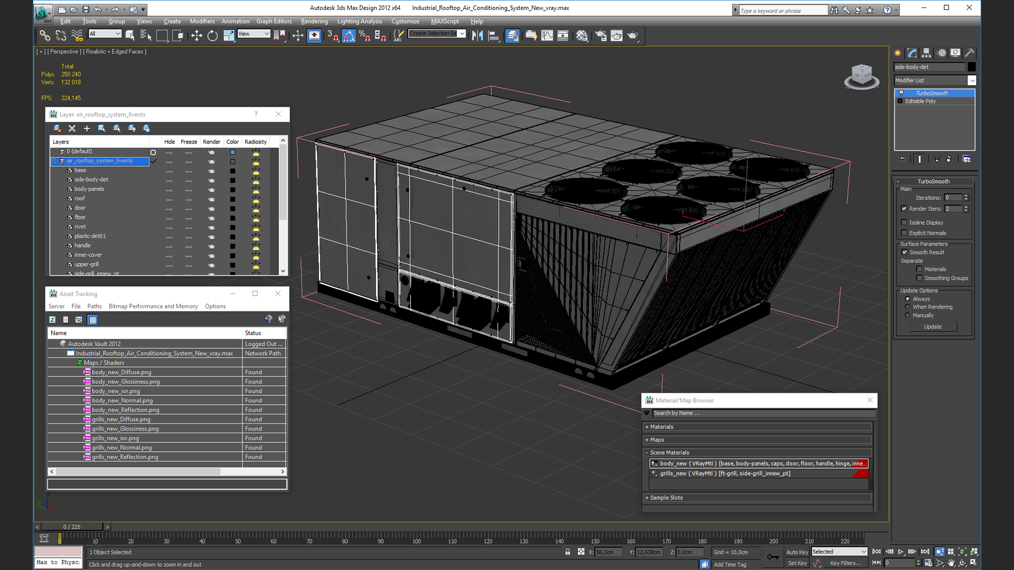The image size is (1014, 570).
Task: Open the Modifiers menu
Action: pos(202,21)
